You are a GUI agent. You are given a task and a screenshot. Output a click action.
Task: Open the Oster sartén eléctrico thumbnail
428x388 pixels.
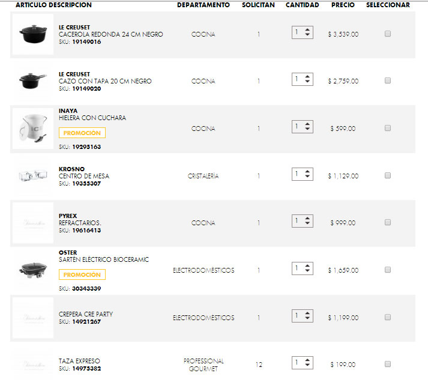tap(33, 270)
